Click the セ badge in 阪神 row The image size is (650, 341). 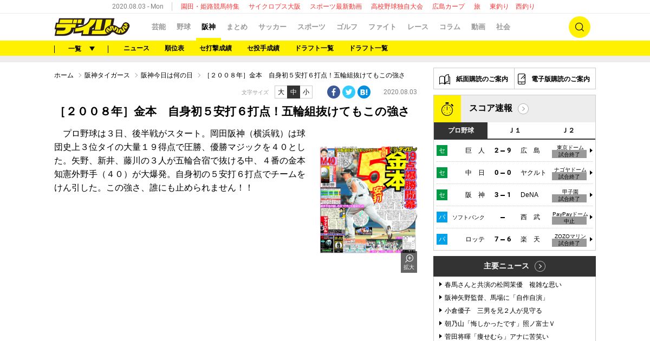click(442, 195)
